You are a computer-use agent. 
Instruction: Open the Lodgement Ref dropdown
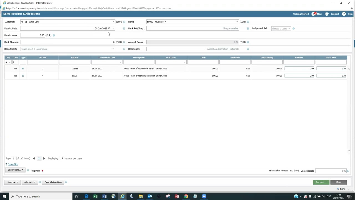click(289, 29)
